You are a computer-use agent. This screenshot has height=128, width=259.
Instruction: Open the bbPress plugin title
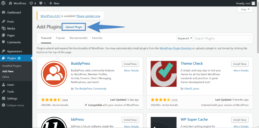tap(77, 119)
